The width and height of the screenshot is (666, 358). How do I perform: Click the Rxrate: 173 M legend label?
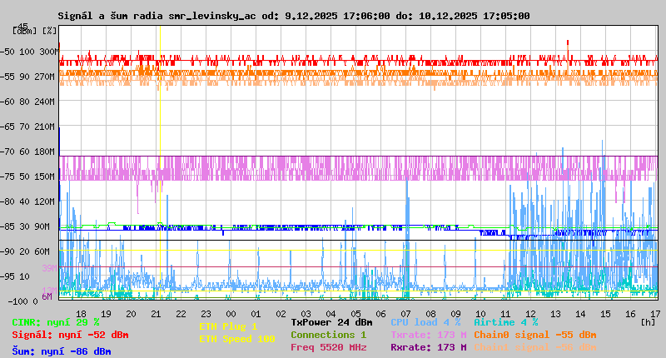coord(429,347)
